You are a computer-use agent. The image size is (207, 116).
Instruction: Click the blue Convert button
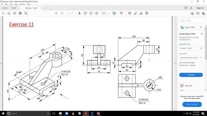(191, 75)
